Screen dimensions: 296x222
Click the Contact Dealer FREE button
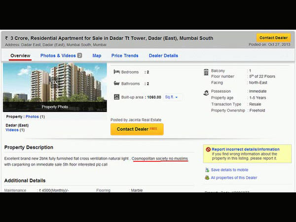tap(137, 129)
